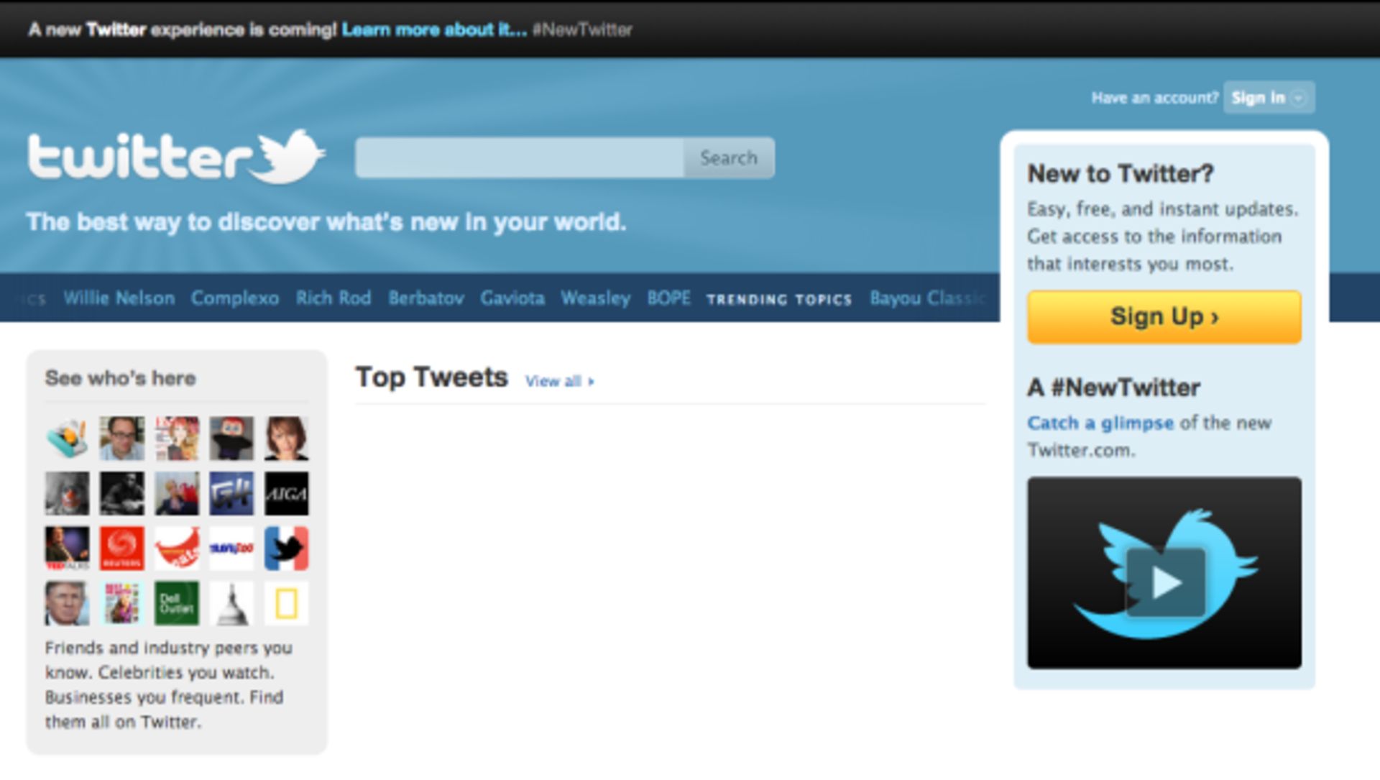
Task: Open the Sign in dropdown button
Action: click(x=1269, y=98)
